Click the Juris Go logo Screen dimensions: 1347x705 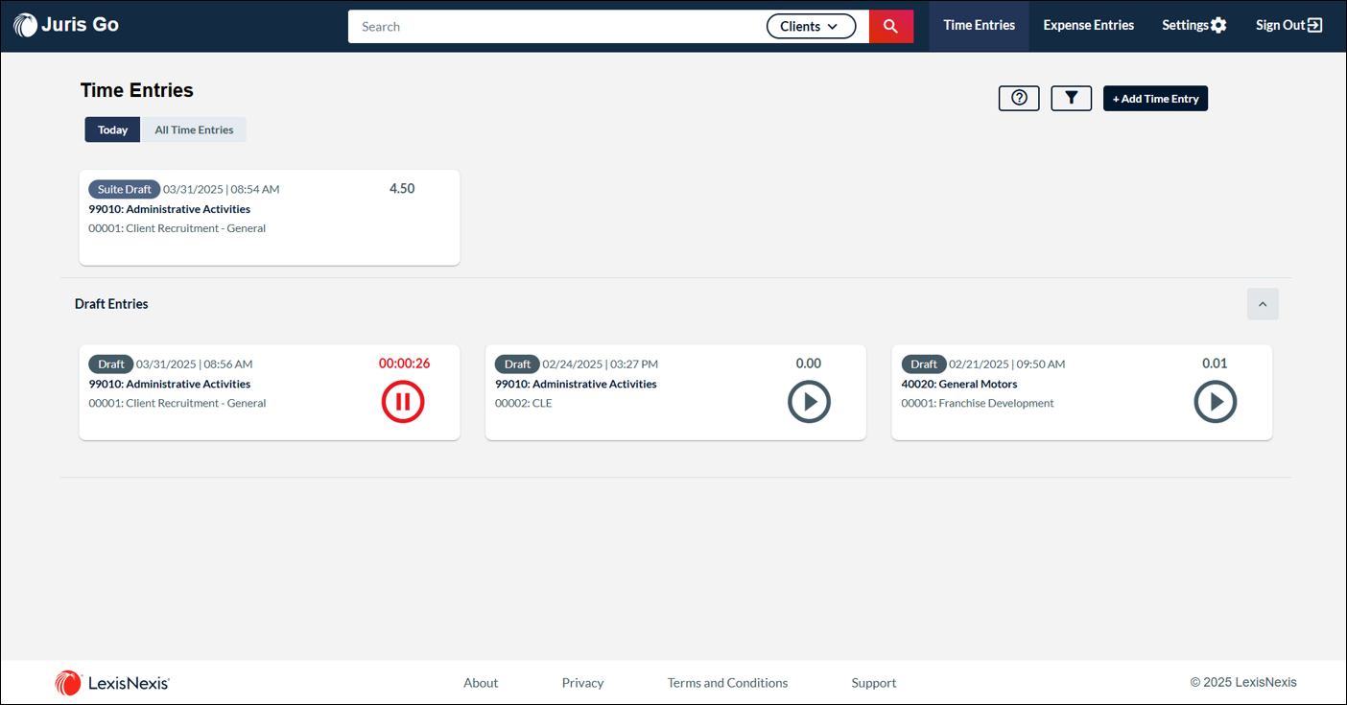(66, 25)
